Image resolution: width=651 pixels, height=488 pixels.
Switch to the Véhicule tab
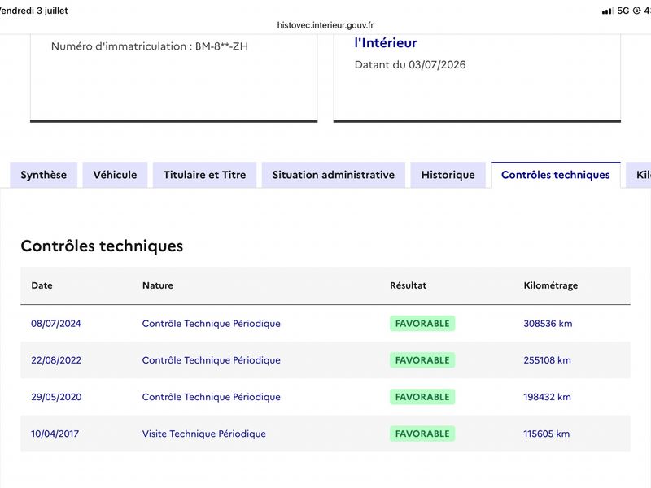point(115,175)
